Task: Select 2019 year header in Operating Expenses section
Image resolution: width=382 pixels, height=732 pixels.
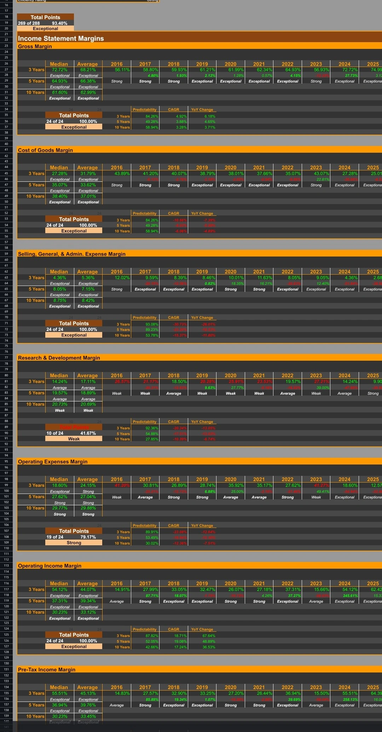Action: coord(202,479)
